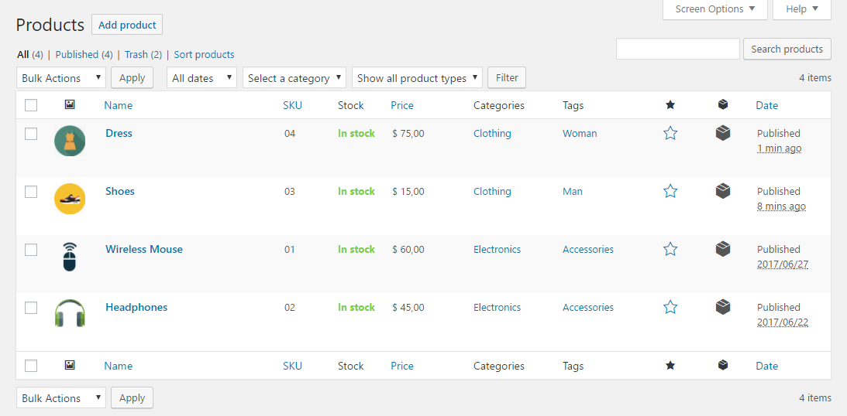This screenshot has width=847, height=416.
Task: Click the Add product button
Action: coord(127,25)
